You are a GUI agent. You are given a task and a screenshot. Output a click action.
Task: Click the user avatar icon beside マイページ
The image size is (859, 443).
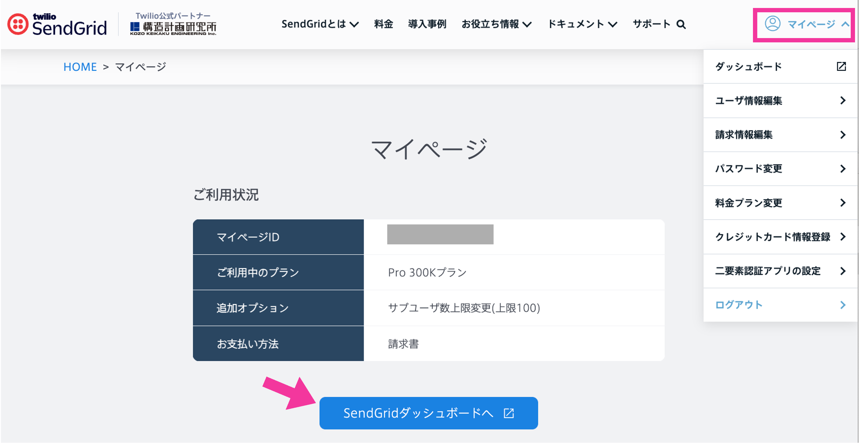(x=772, y=24)
